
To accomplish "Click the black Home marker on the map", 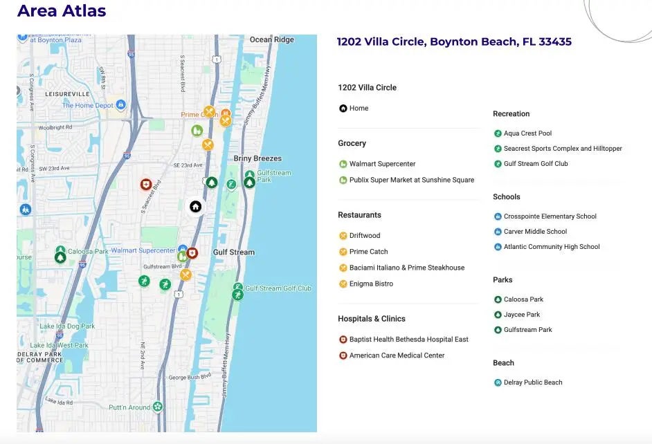I will tap(196, 206).
